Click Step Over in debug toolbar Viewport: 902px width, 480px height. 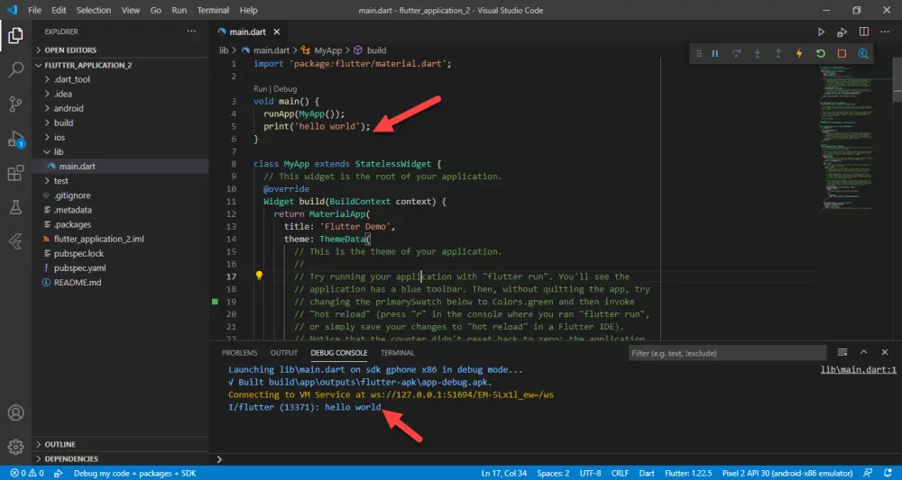[736, 53]
